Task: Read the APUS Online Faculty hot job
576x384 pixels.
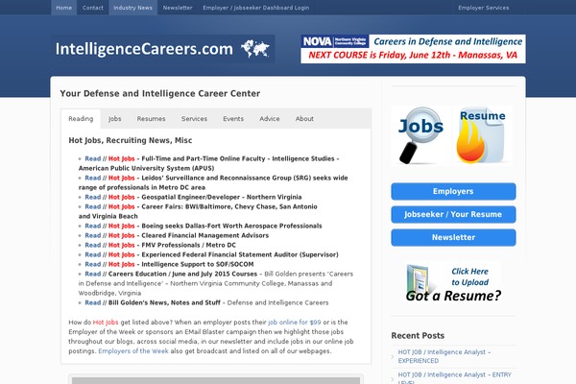Action: click(92, 158)
